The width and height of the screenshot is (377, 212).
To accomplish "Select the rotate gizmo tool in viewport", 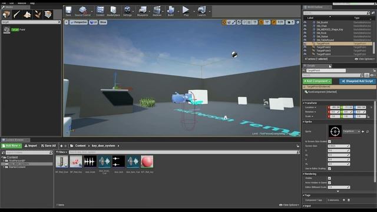I will coord(229,22).
